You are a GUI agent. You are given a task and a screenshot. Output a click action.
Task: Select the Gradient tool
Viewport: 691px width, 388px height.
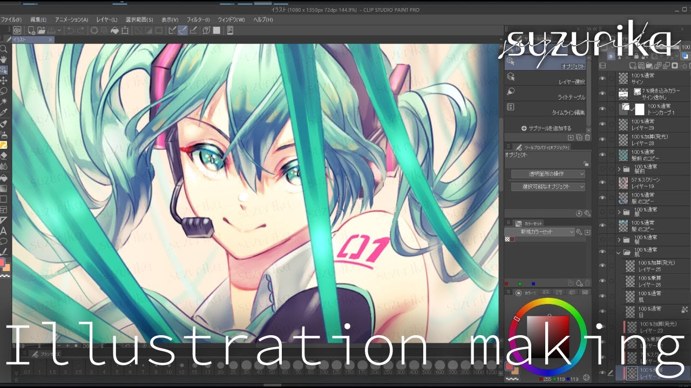coord(3,188)
